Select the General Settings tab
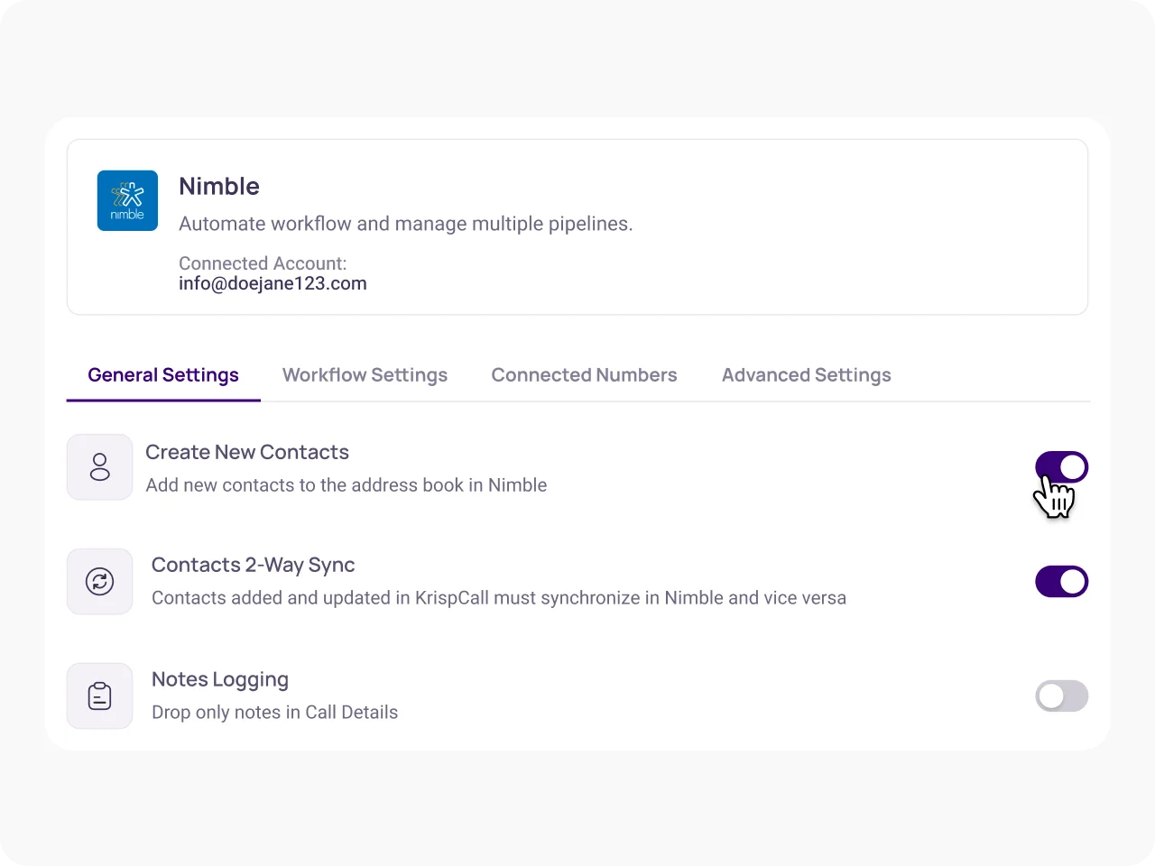Viewport: 1155px width, 866px height. [163, 375]
